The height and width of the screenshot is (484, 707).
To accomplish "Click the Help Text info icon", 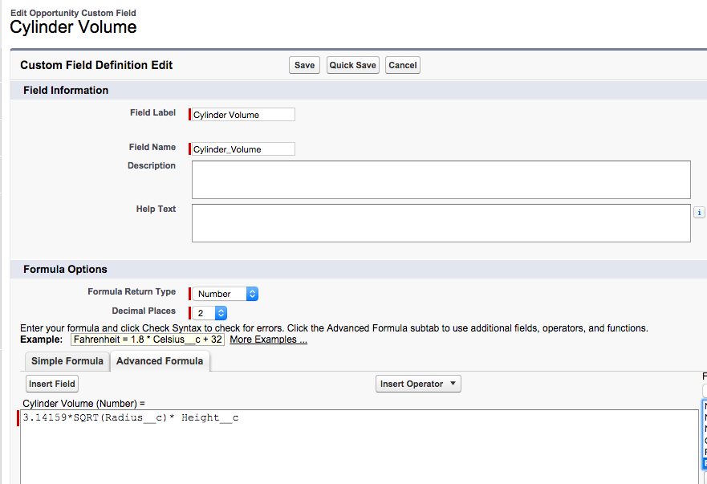I will click(699, 213).
